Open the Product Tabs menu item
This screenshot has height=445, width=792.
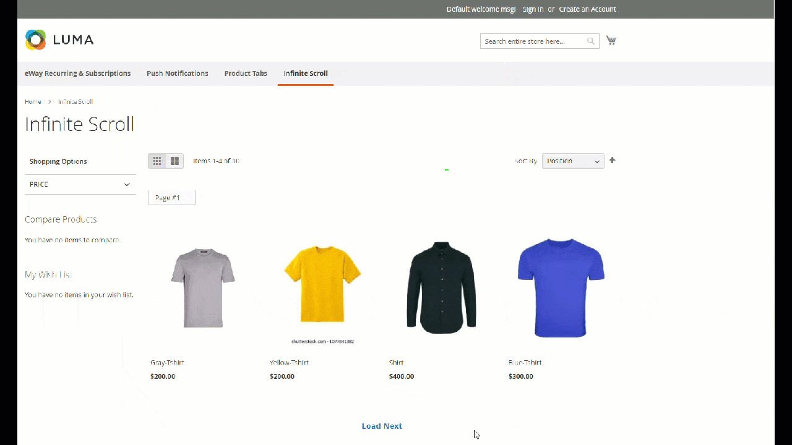(x=246, y=73)
